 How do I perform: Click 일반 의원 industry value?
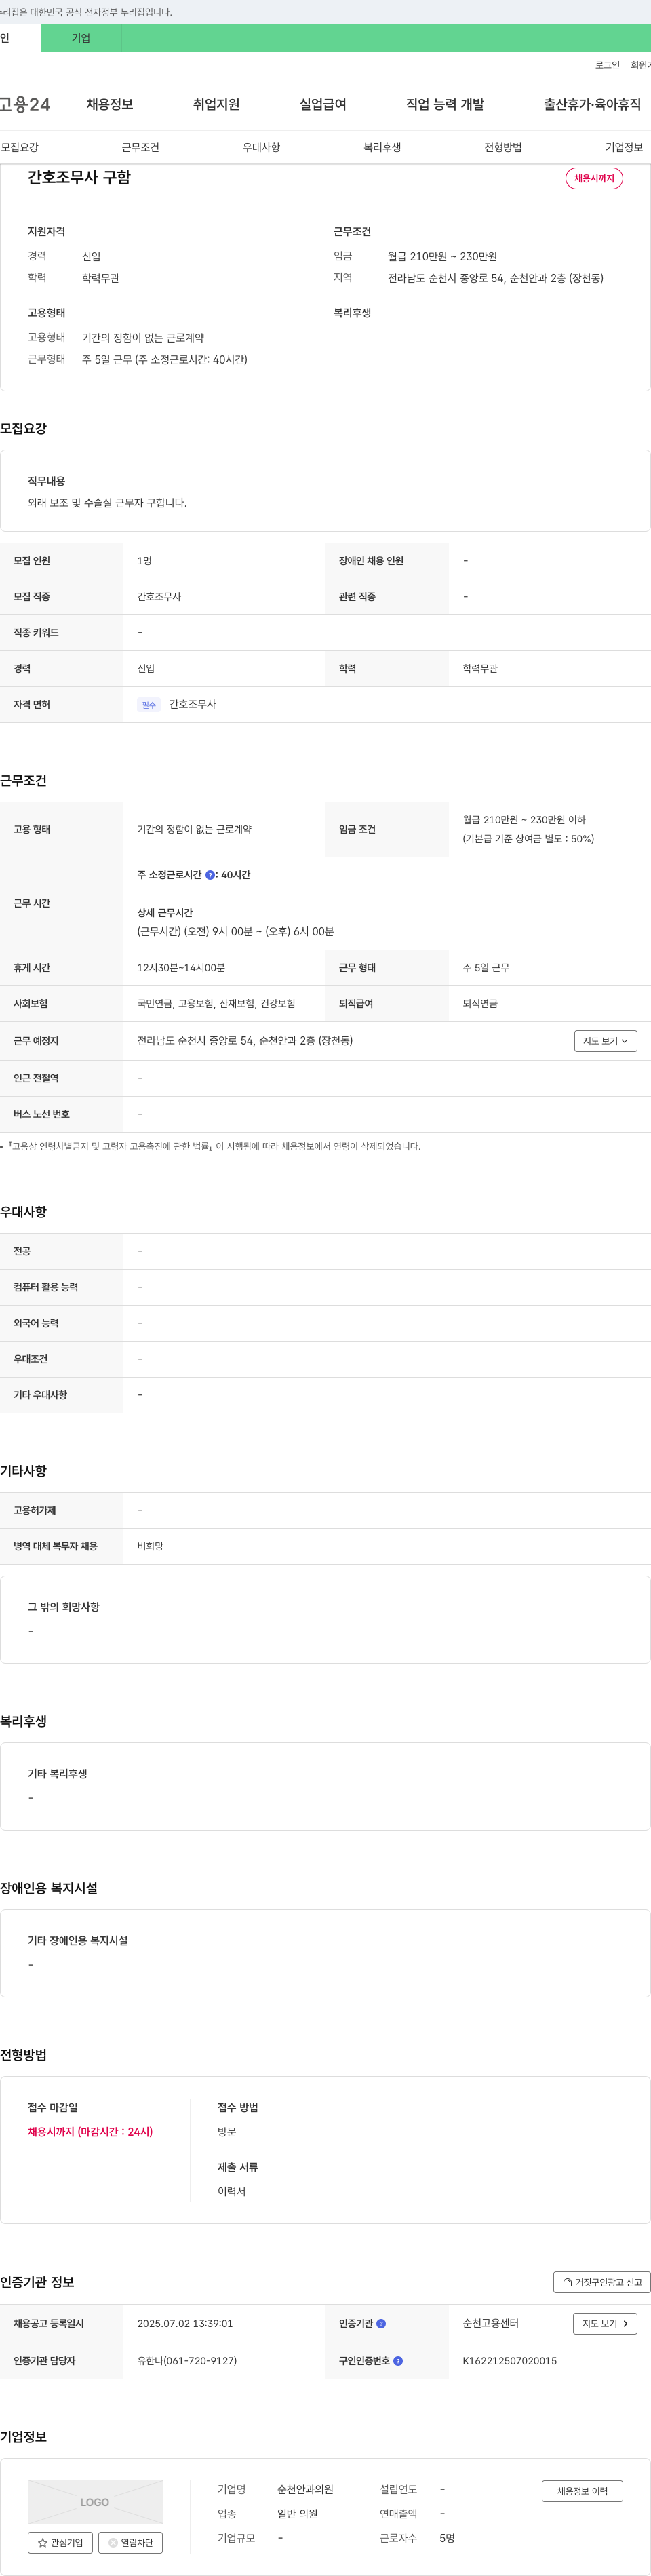[x=297, y=2514]
